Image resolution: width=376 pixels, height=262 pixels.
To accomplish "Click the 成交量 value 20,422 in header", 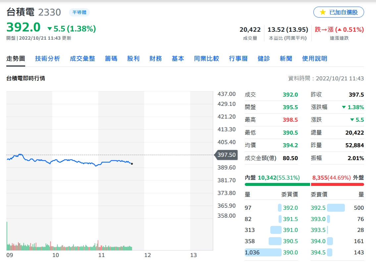I will coord(250,29).
